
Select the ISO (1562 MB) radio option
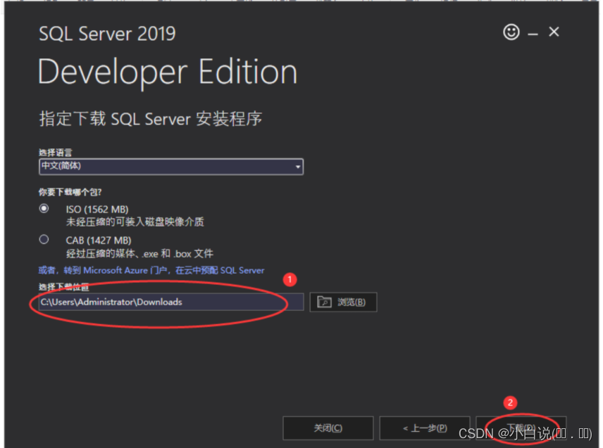pyautogui.click(x=44, y=208)
